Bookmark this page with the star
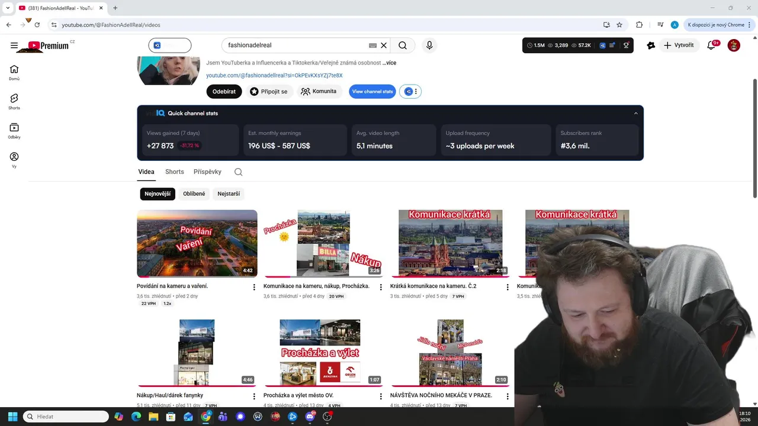 pyautogui.click(x=619, y=25)
